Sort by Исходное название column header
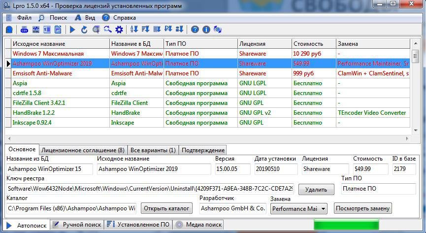426x233 pixels. 60,44
